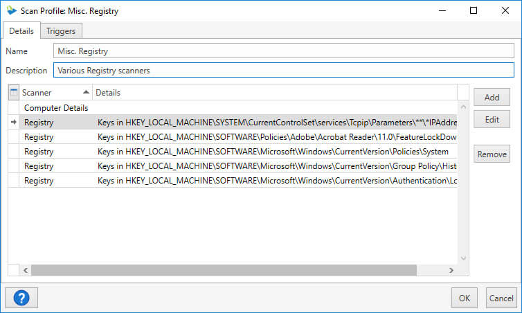The height and width of the screenshot is (313, 522).
Task: Remove the selected scanner
Action: (492, 154)
